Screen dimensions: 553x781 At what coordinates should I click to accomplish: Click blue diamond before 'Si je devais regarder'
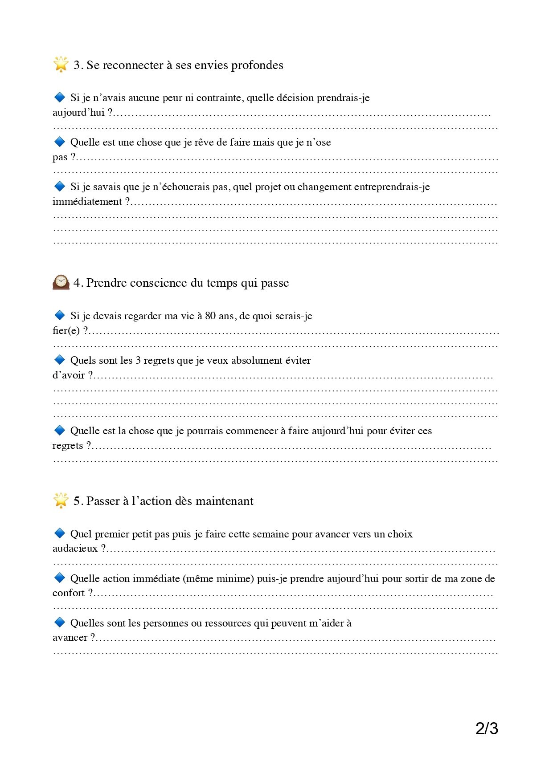[59, 315]
